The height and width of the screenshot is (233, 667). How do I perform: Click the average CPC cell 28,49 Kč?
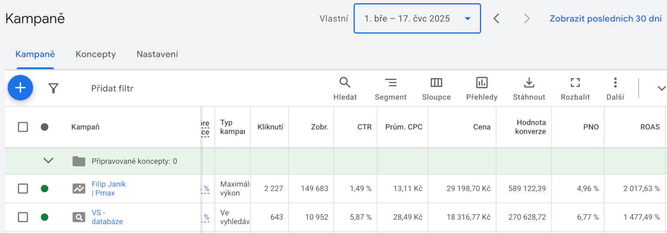pyautogui.click(x=408, y=217)
